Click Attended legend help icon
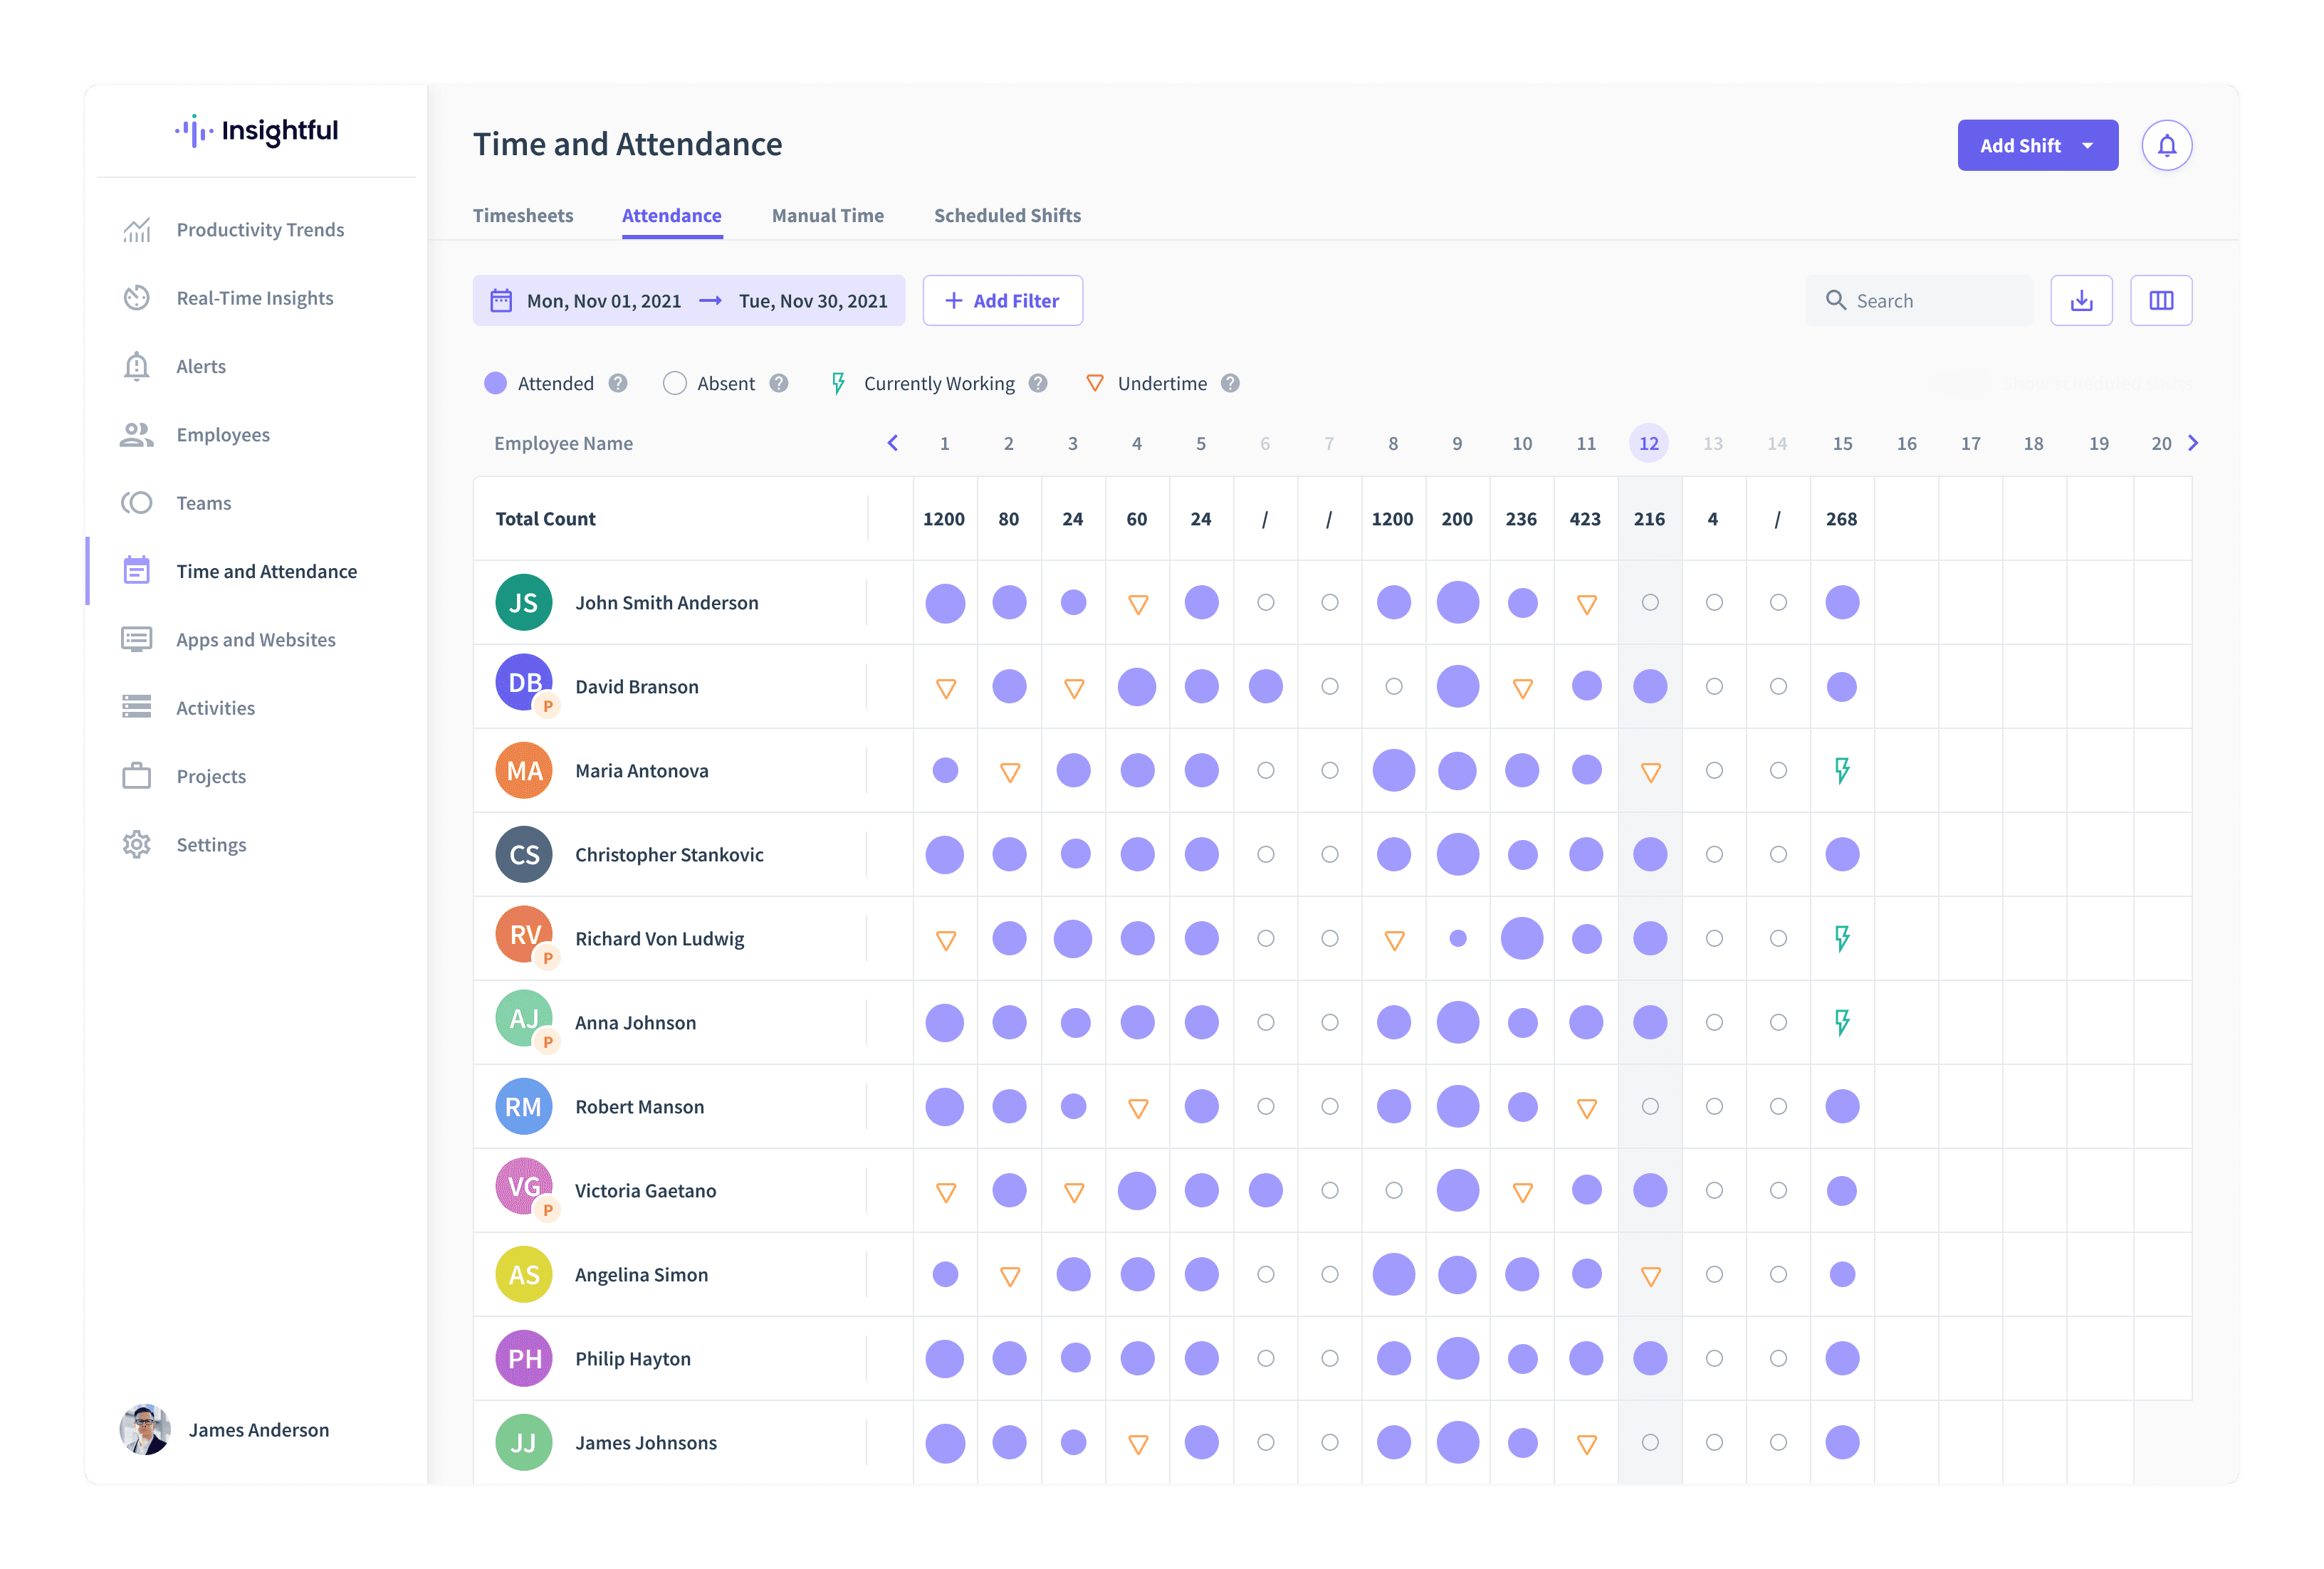 click(x=618, y=384)
